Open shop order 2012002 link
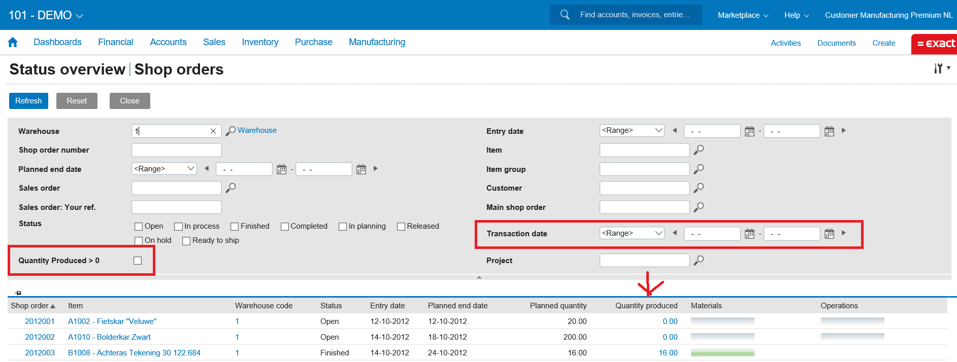Screen dimensions: 957x362 point(40,337)
